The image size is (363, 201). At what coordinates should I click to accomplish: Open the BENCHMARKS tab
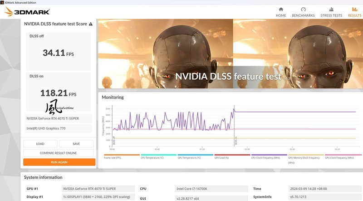click(x=303, y=12)
